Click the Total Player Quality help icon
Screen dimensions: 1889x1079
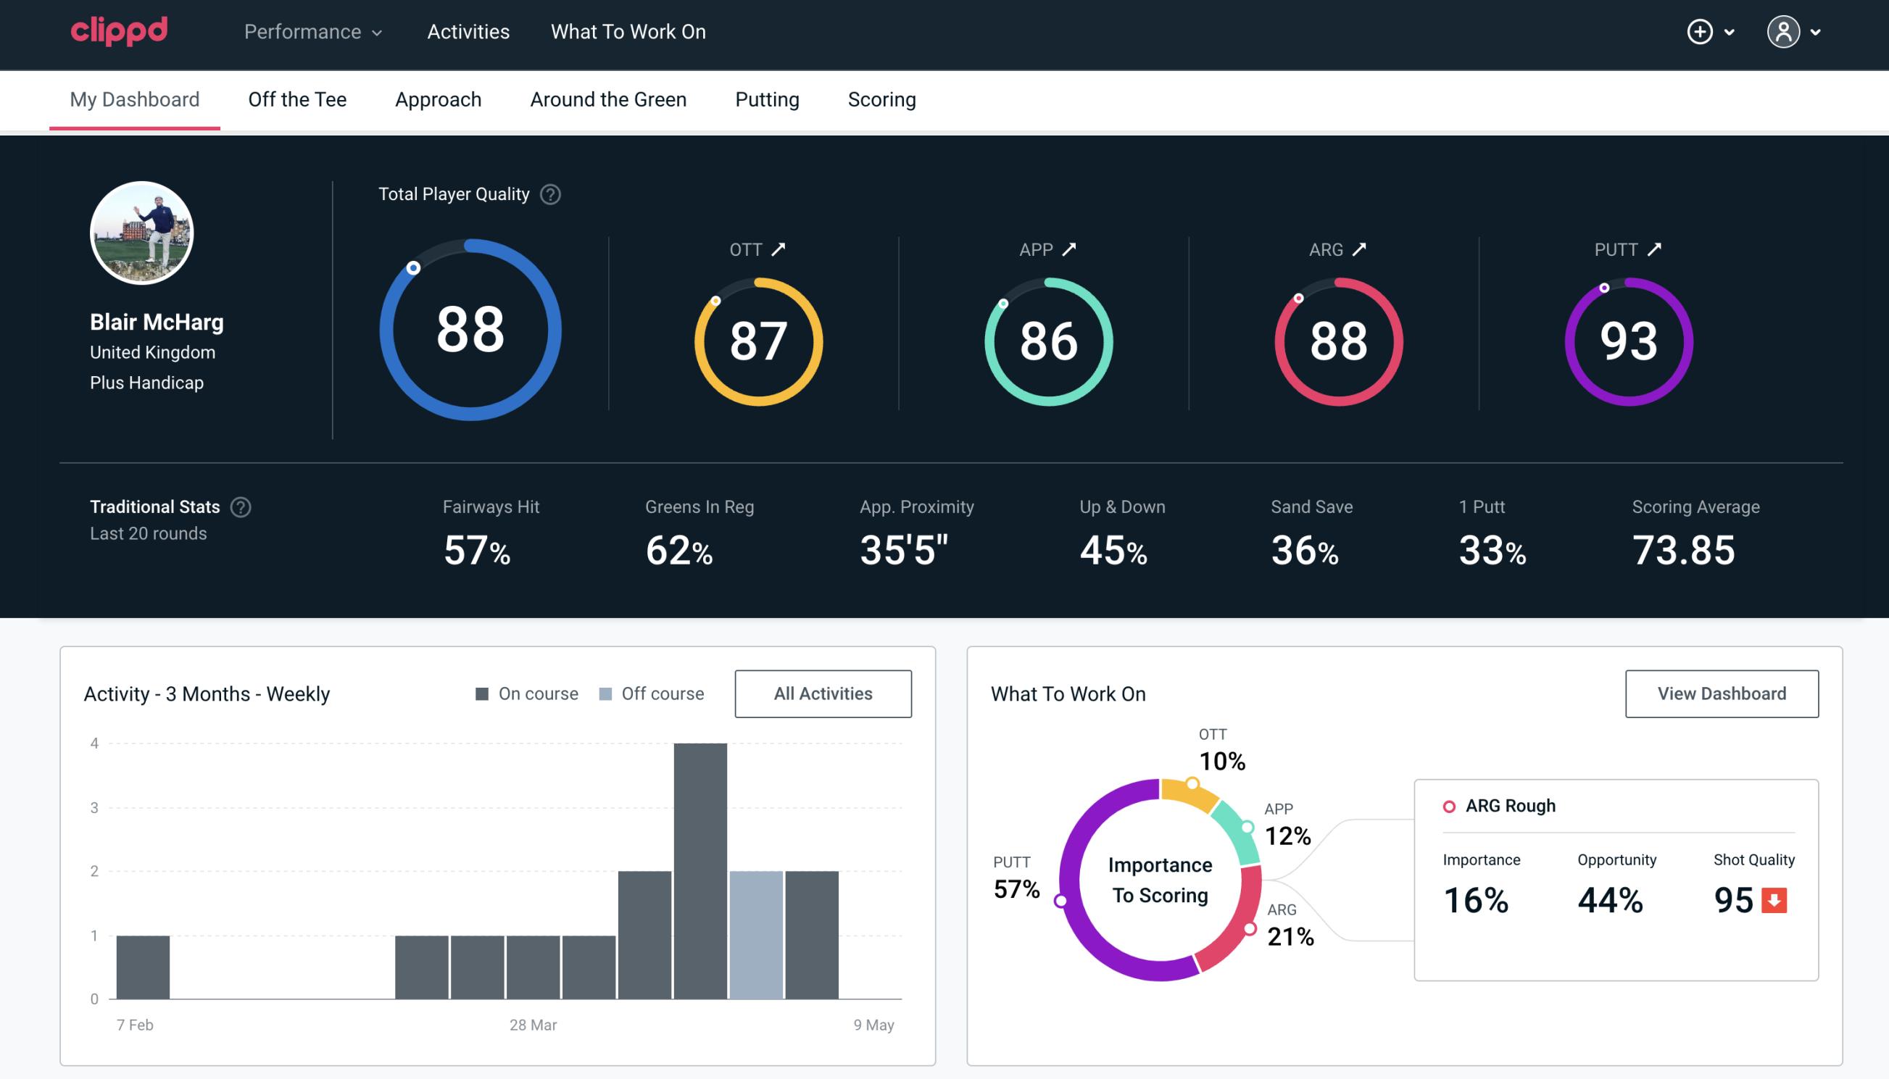click(549, 193)
